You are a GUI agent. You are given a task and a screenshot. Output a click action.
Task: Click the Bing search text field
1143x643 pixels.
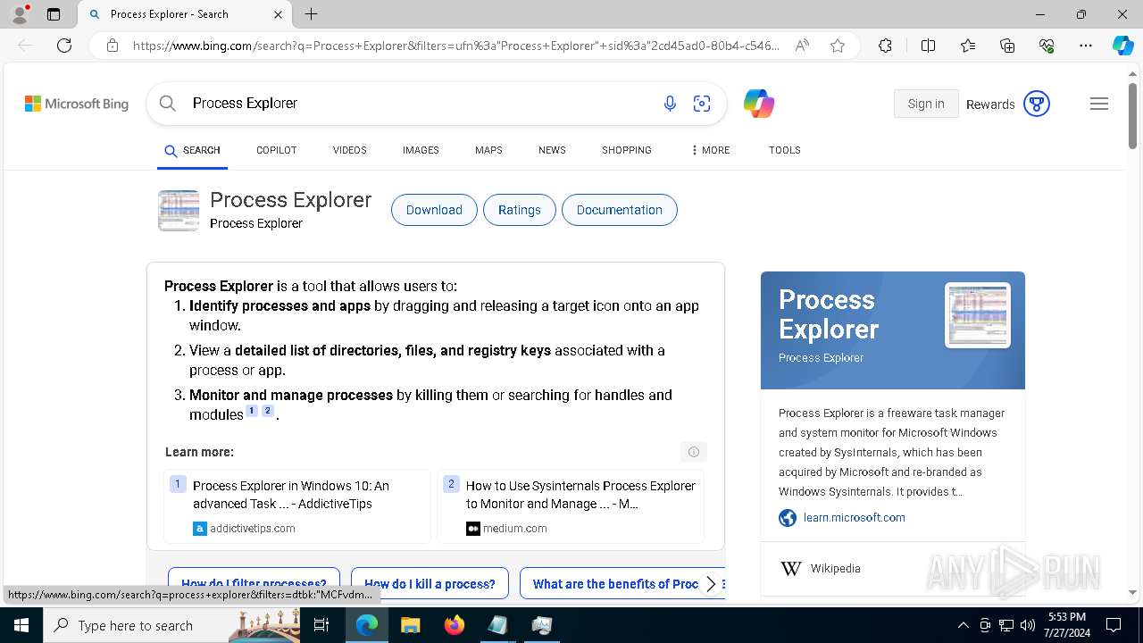[420, 104]
